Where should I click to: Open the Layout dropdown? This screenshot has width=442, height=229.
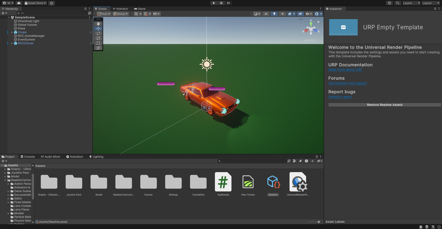(x=431, y=3)
